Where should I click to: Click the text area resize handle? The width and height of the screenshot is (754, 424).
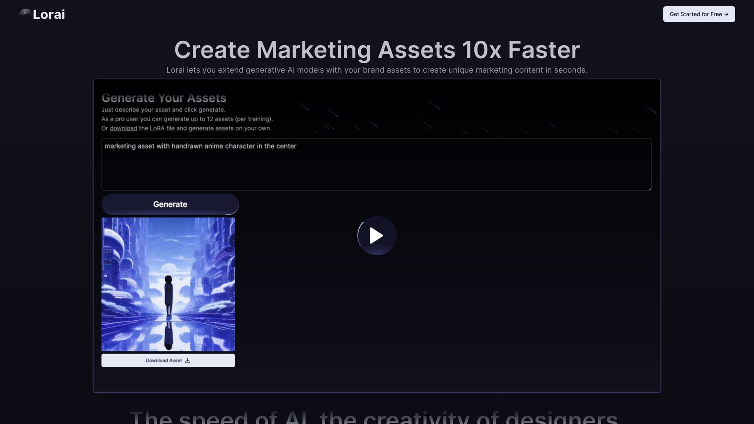click(x=650, y=189)
